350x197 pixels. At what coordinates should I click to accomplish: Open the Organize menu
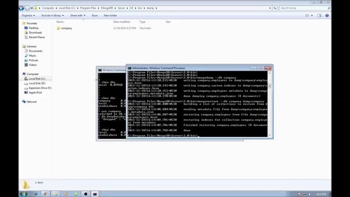coord(28,15)
